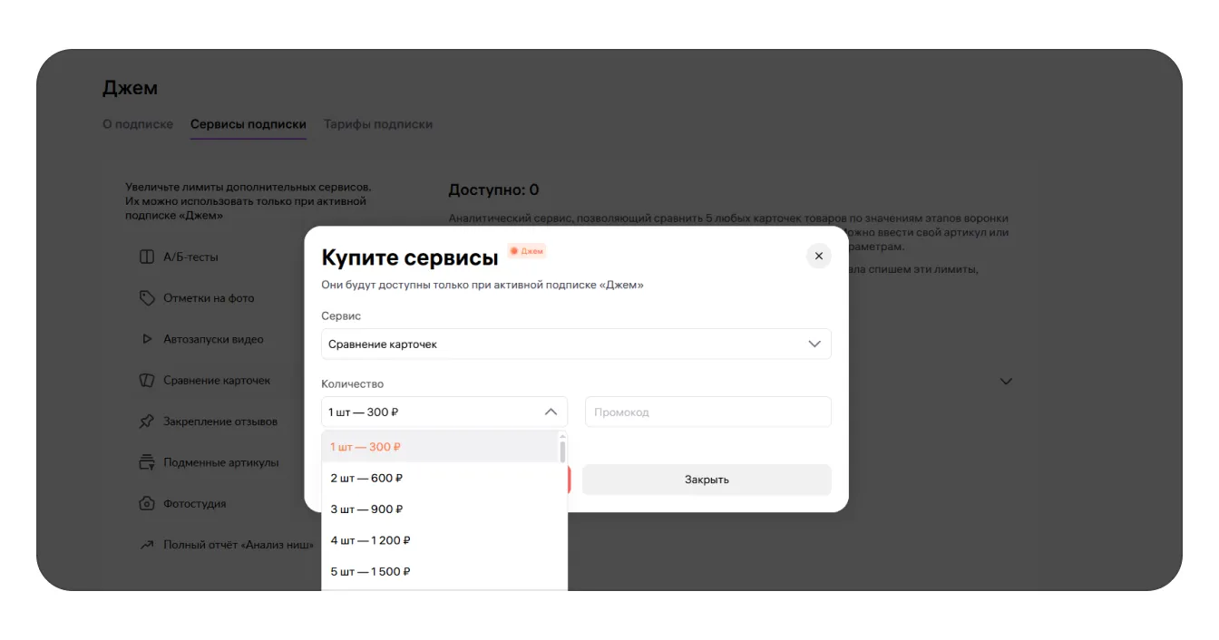
Task: Go to the Тарифы подписки tab
Action: (378, 124)
